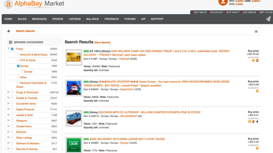Open vendor t1t2shop2 profile link

click(x=124, y=59)
